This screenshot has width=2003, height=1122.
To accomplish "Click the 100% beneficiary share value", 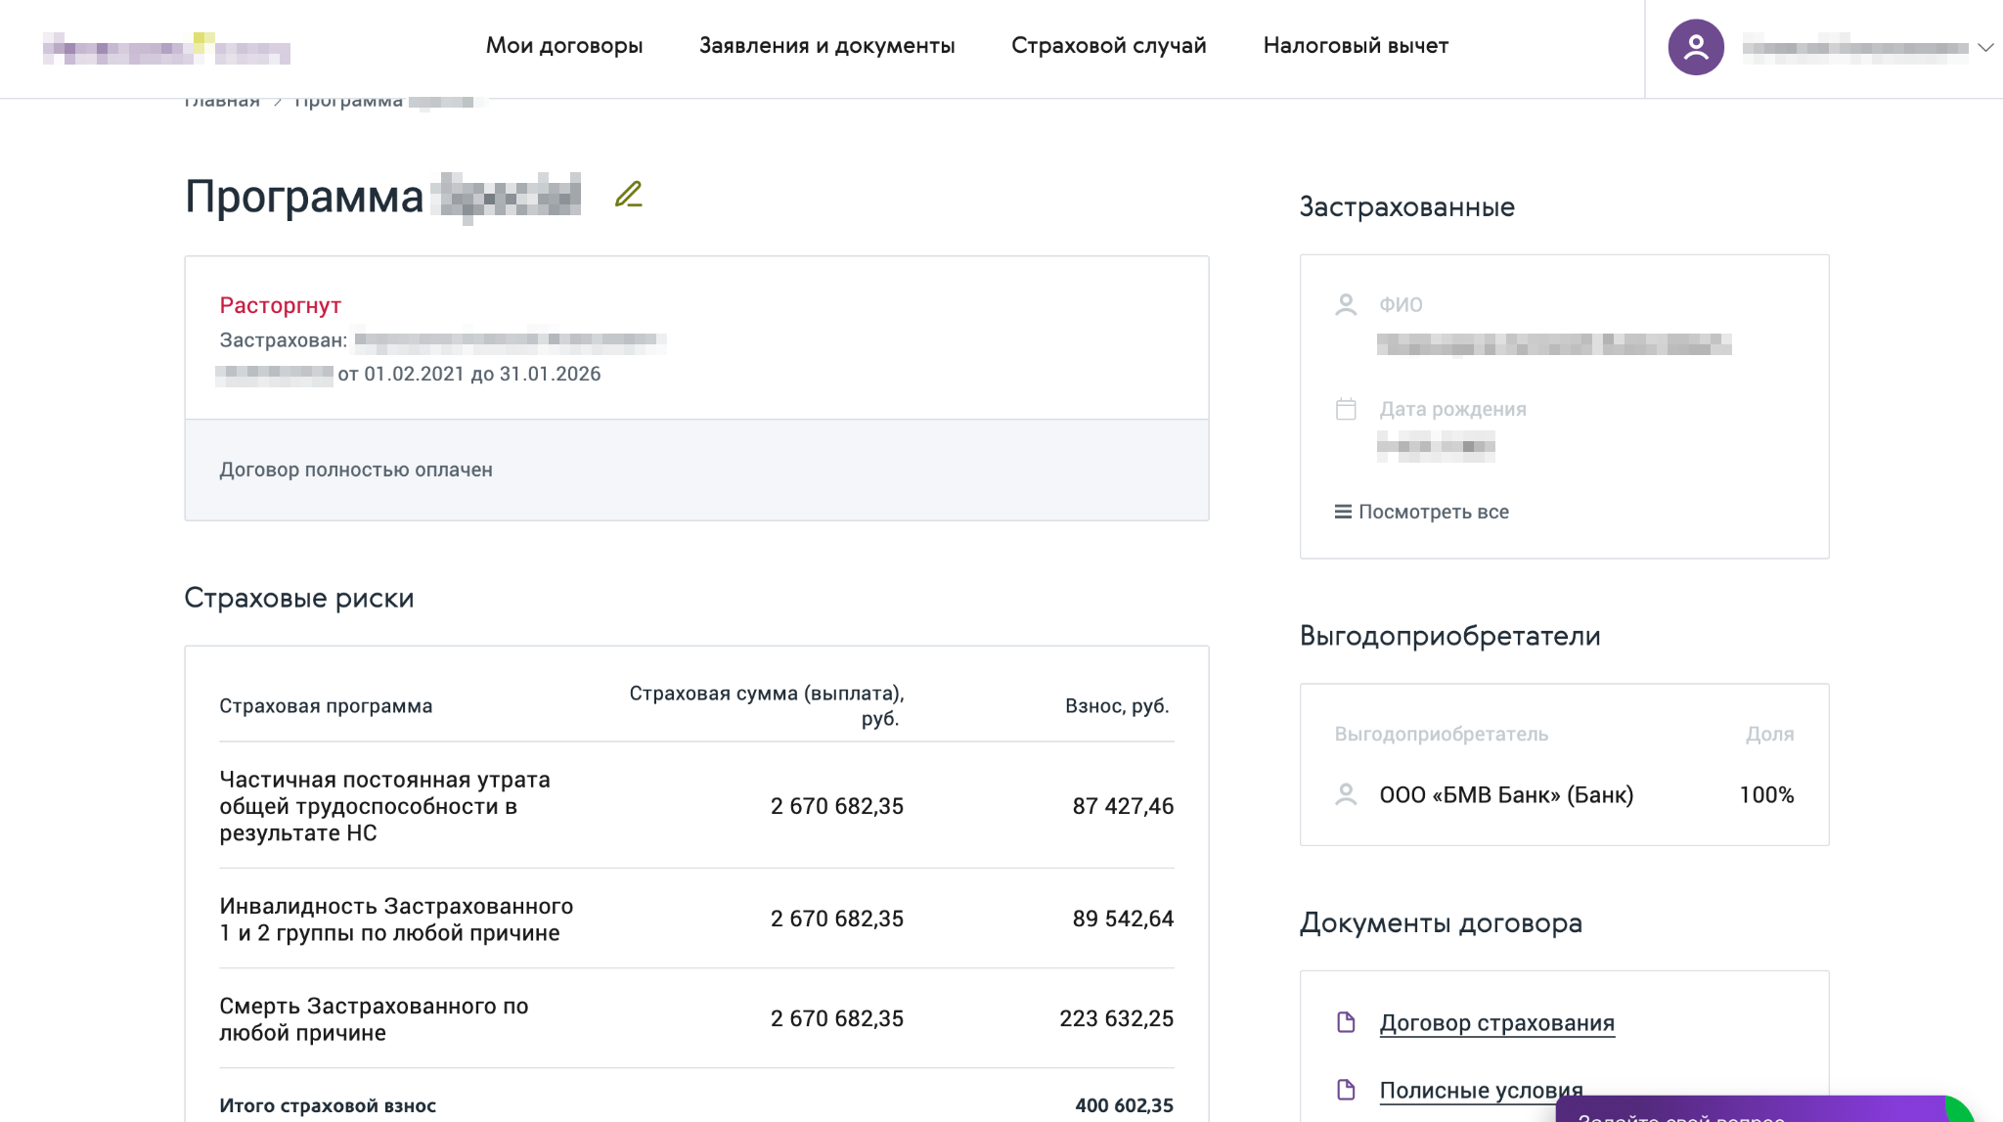I will 1766,795.
